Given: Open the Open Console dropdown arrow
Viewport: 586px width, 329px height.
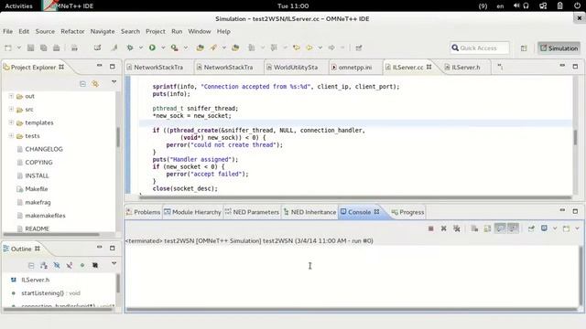Looking at the screenshot, I should coord(577,228).
